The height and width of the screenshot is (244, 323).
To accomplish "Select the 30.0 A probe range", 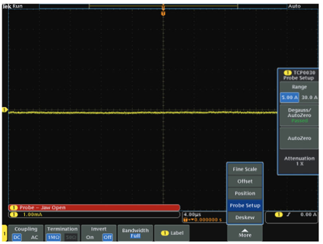I will (x=309, y=97).
